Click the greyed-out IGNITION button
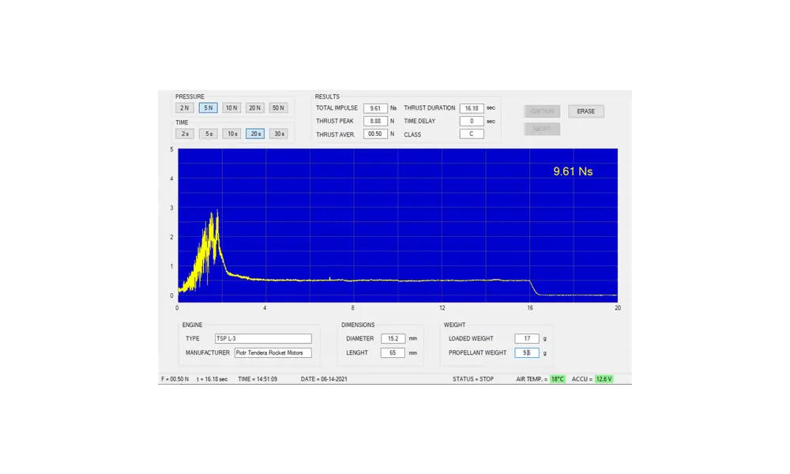Screen dimensions: 790x474 (542, 111)
